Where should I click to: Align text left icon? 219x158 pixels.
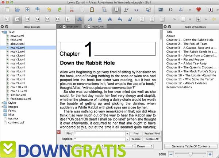tap(142, 19)
